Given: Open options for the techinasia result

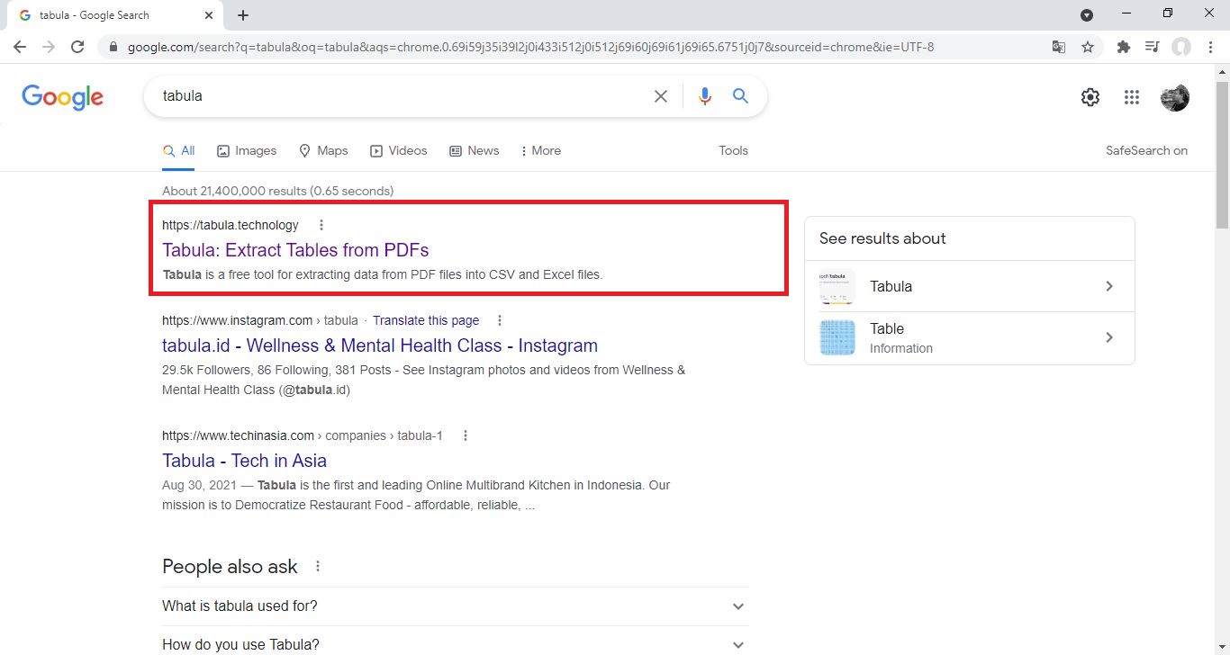Looking at the screenshot, I should coord(466,435).
